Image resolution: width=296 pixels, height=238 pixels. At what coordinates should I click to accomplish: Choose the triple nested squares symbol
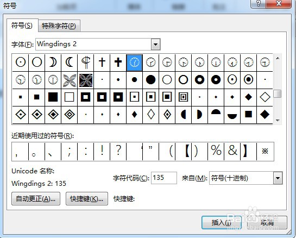pyautogui.click(x=183, y=97)
